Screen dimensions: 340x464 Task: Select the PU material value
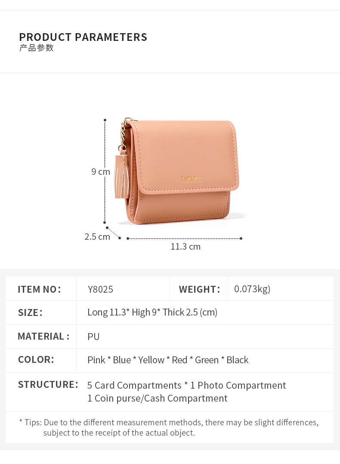pyautogui.click(x=93, y=337)
